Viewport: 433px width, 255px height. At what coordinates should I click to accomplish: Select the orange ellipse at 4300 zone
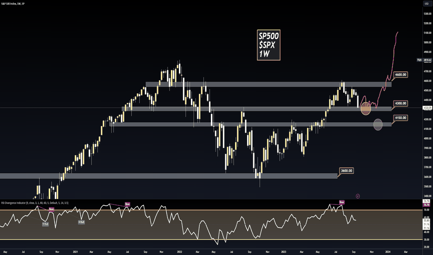366,108
